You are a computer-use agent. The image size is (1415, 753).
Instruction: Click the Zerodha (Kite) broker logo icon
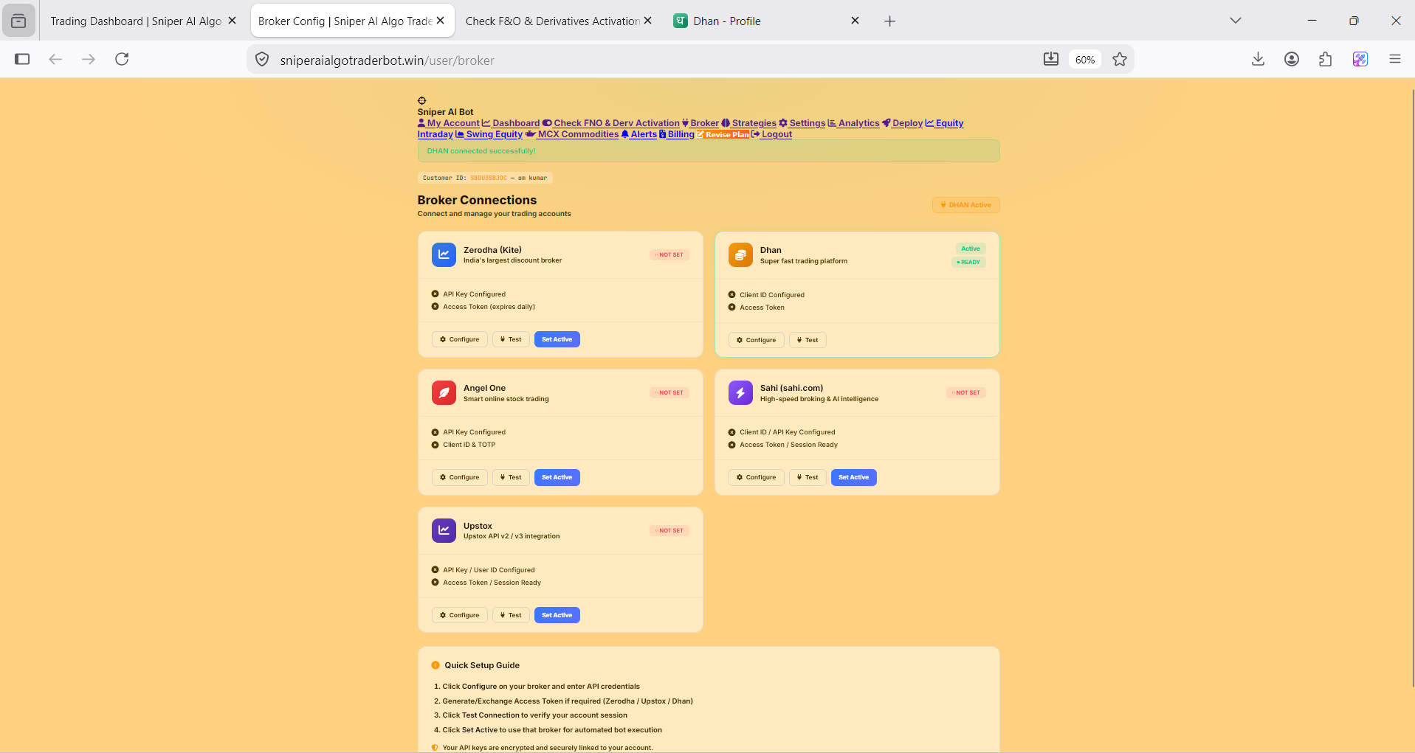(x=444, y=254)
